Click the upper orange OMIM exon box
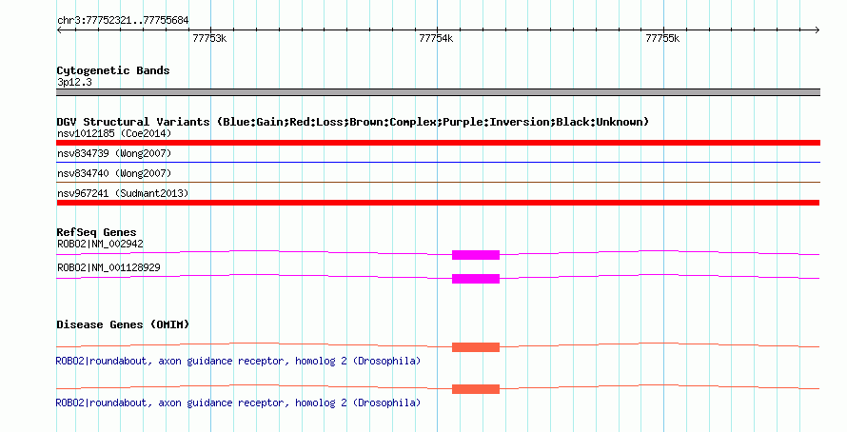 tap(476, 347)
